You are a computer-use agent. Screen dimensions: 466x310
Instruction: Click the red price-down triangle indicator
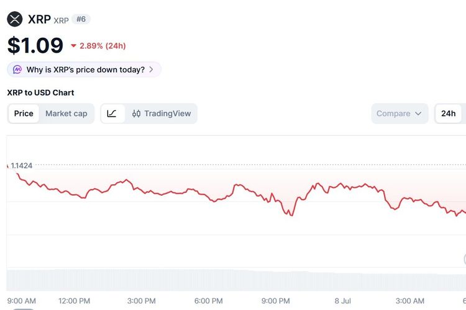73,46
